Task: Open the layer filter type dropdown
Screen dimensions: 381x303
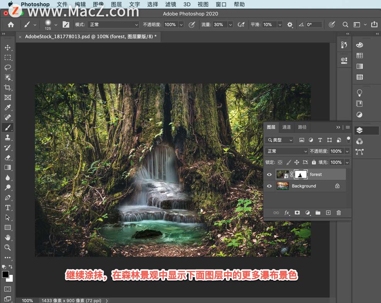Action: (279, 140)
